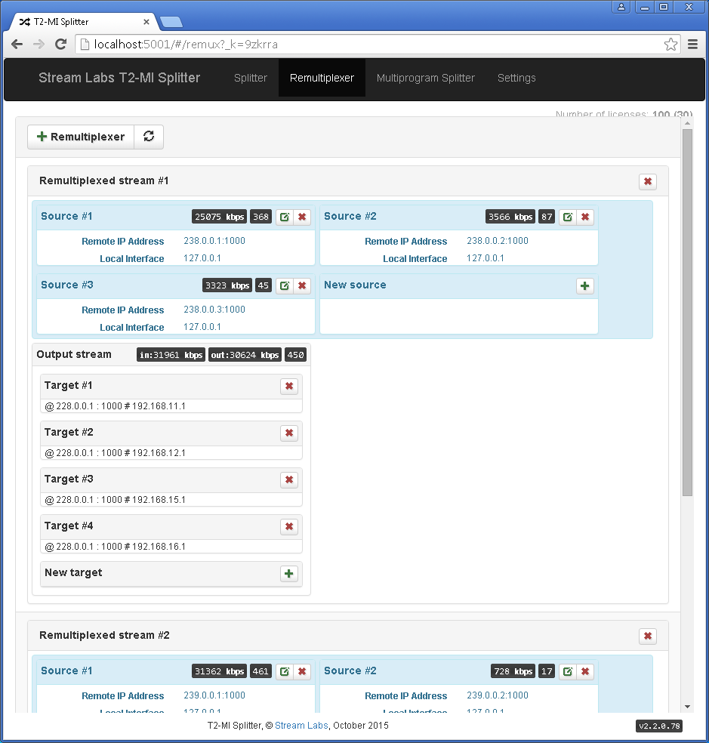Click the v2.2.0.78 version badge
Viewport: 709px width, 743px height.
coord(659,726)
